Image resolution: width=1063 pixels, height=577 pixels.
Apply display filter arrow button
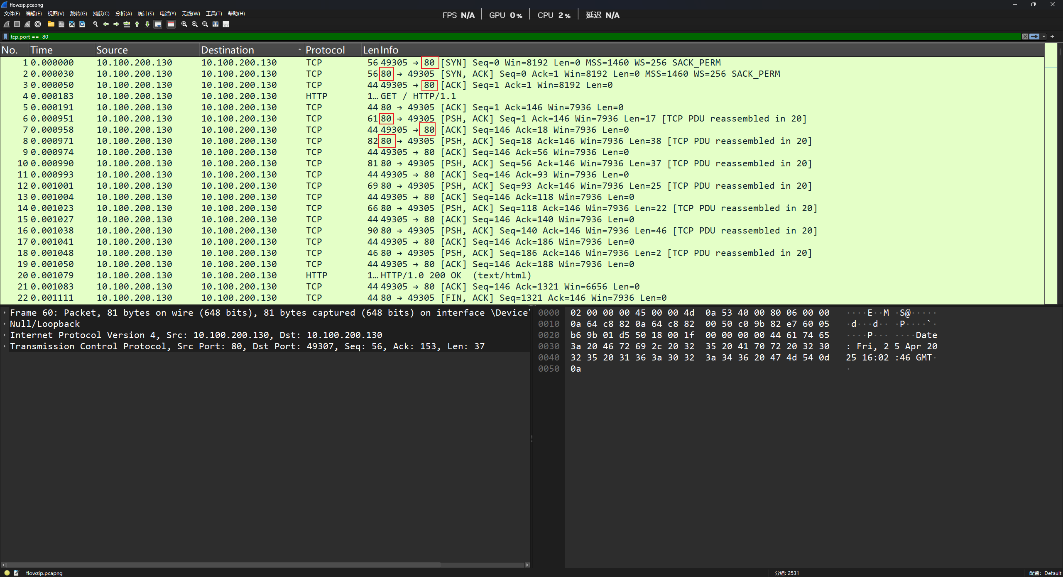pos(1034,37)
